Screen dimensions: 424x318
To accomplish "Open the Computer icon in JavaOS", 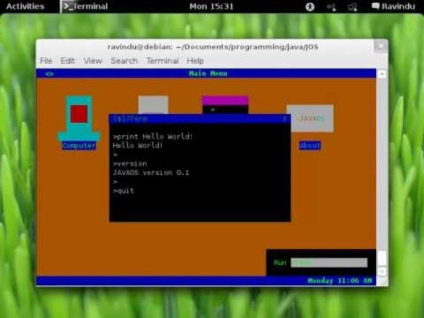I will [79, 119].
